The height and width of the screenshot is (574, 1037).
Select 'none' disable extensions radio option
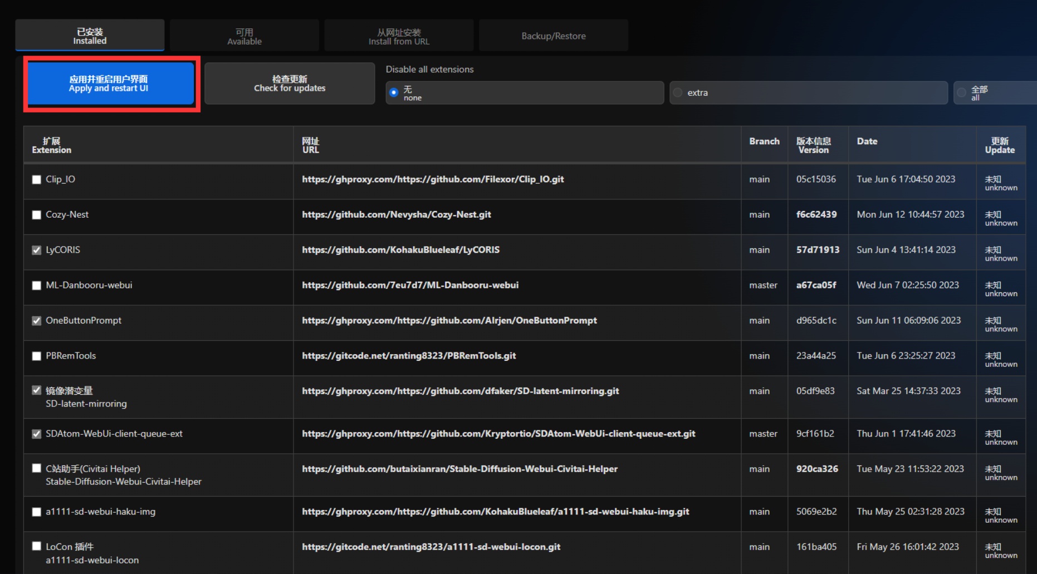coord(394,92)
